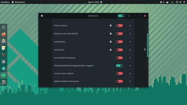Launch the terminal from the dock
Screen dimensions: 187x105
(x=4, y=55)
